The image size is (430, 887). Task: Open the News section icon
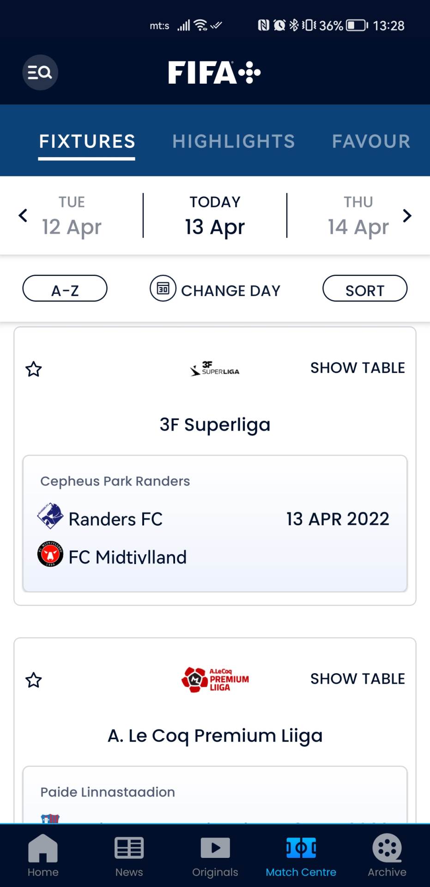[129, 848]
